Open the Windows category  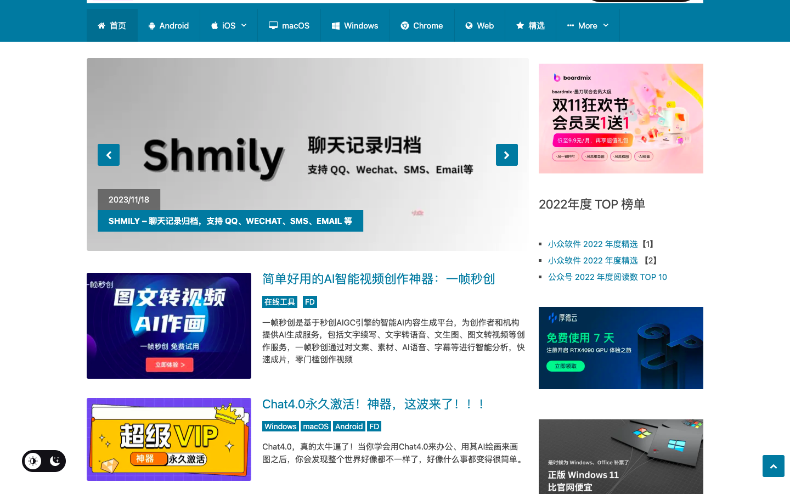click(355, 25)
